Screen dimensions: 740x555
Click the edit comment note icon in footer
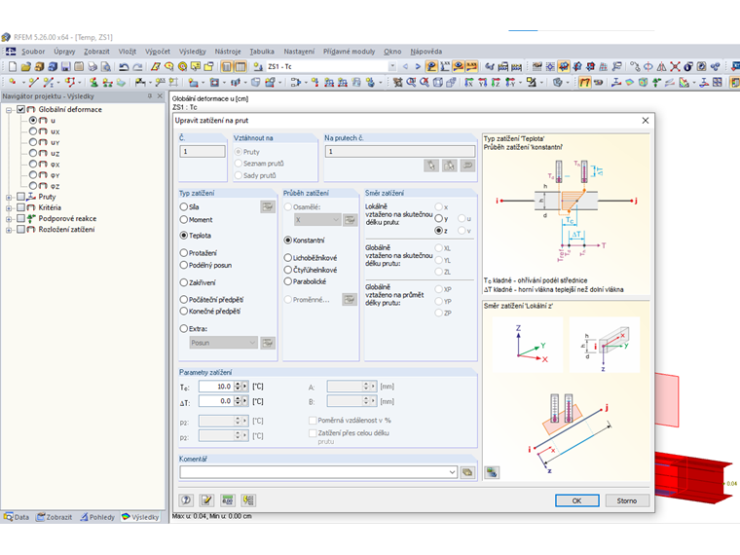[205, 500]
